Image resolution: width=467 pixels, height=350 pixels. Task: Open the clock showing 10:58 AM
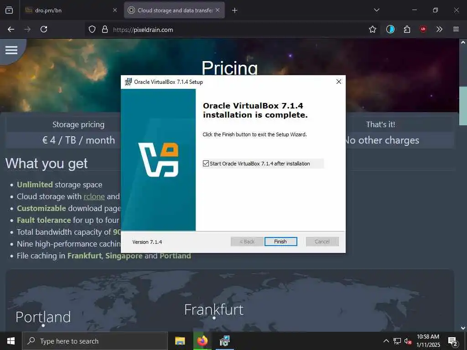coord(428,341)
